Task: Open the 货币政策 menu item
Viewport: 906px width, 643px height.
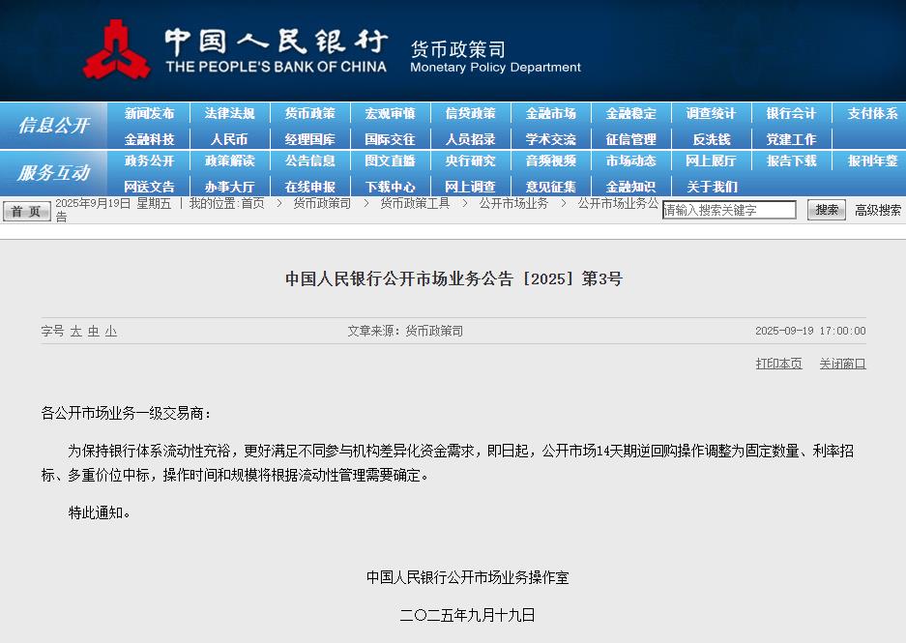Action: (309, 113)
